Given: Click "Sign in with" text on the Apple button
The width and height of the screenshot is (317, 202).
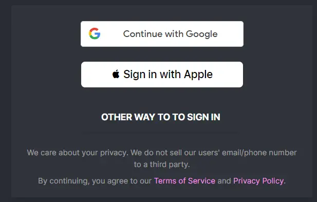Looking at the screenshot, I should click(x=152, y=75).
